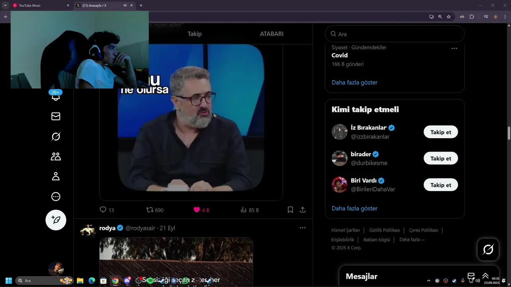This screenshot has width=511, height=287.
Task: Open floating Grok button at right
Action: 488,250
